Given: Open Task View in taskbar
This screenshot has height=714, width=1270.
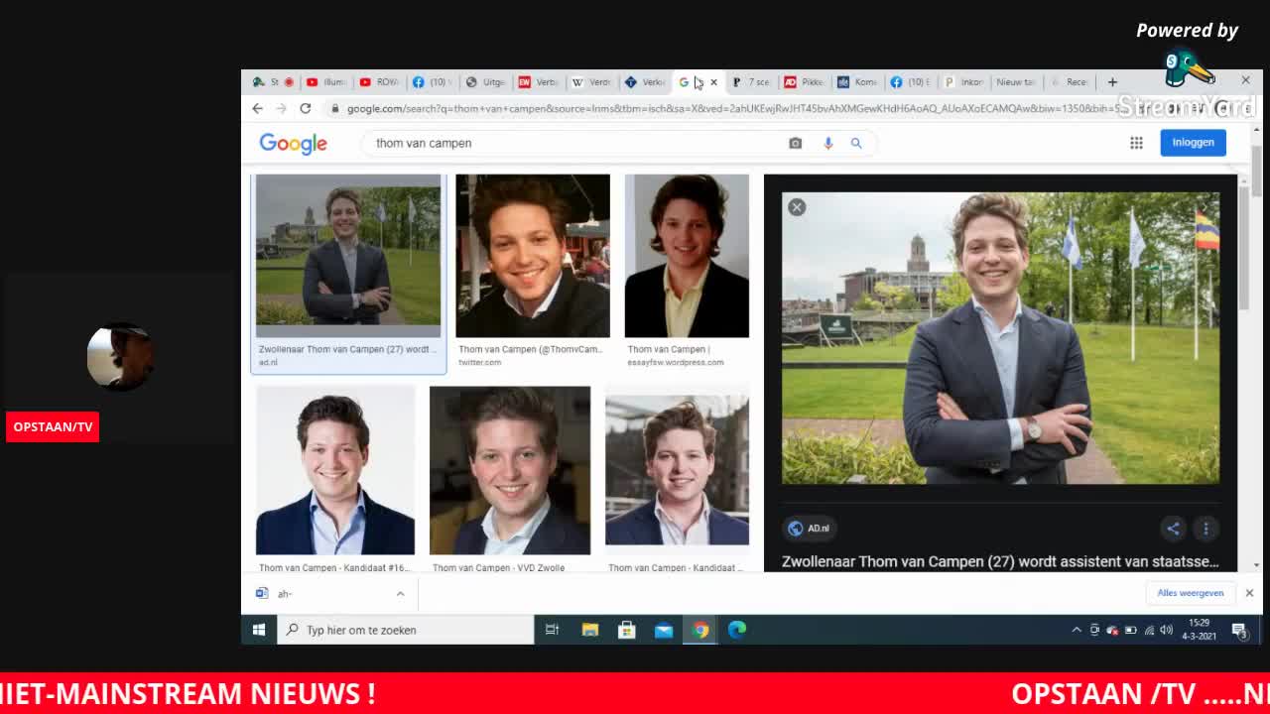Looking at the screenshot, I should pyautogui.click(x=553, y=630).
